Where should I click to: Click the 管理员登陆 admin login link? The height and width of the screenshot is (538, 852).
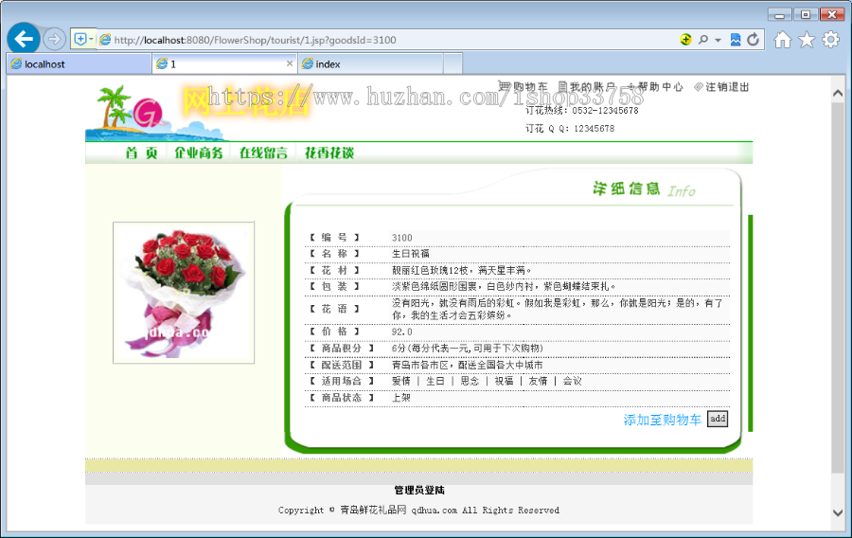pos(419,491)
